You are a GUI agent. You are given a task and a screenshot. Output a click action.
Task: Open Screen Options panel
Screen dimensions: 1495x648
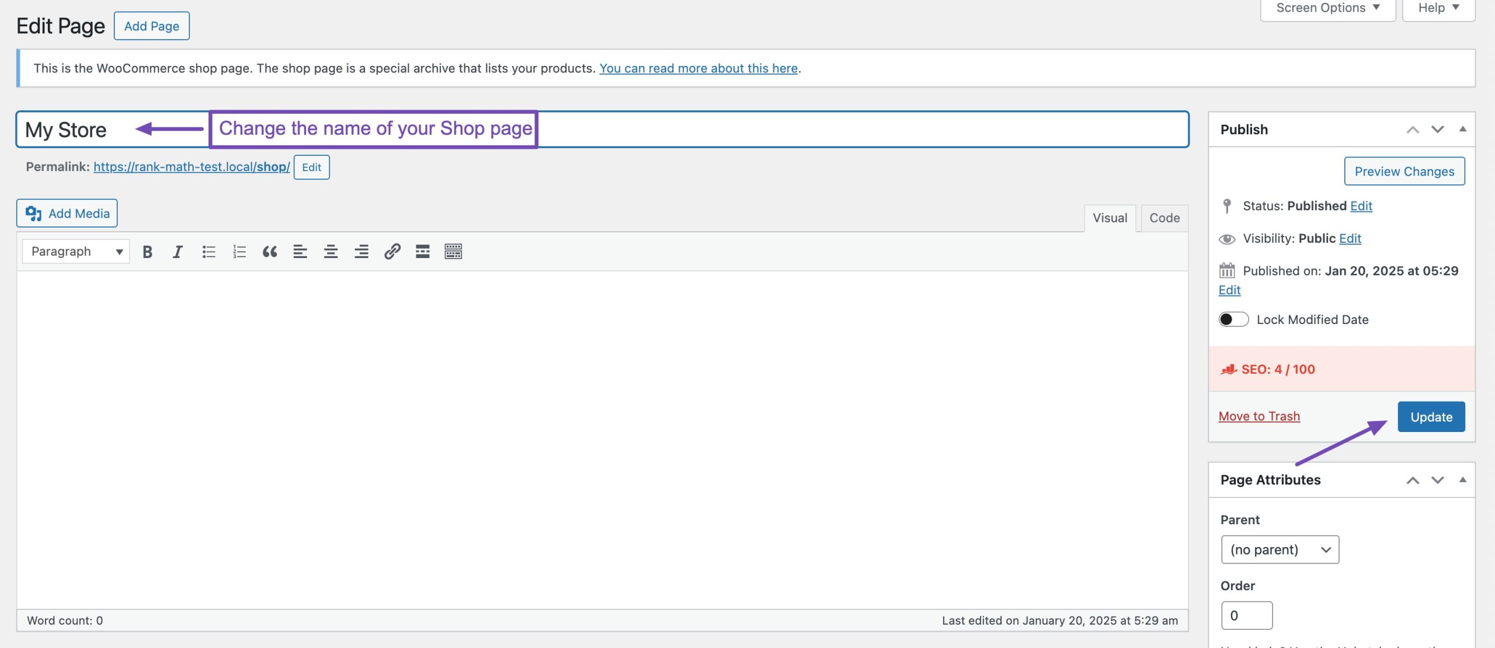[1327, 8]
